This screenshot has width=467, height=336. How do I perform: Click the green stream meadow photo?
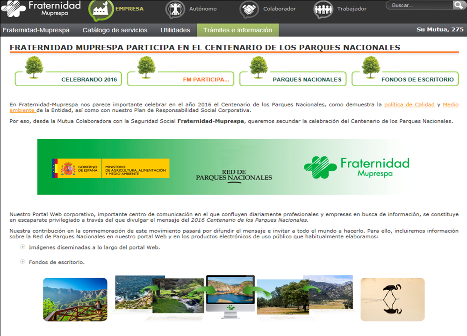(178, 296)
